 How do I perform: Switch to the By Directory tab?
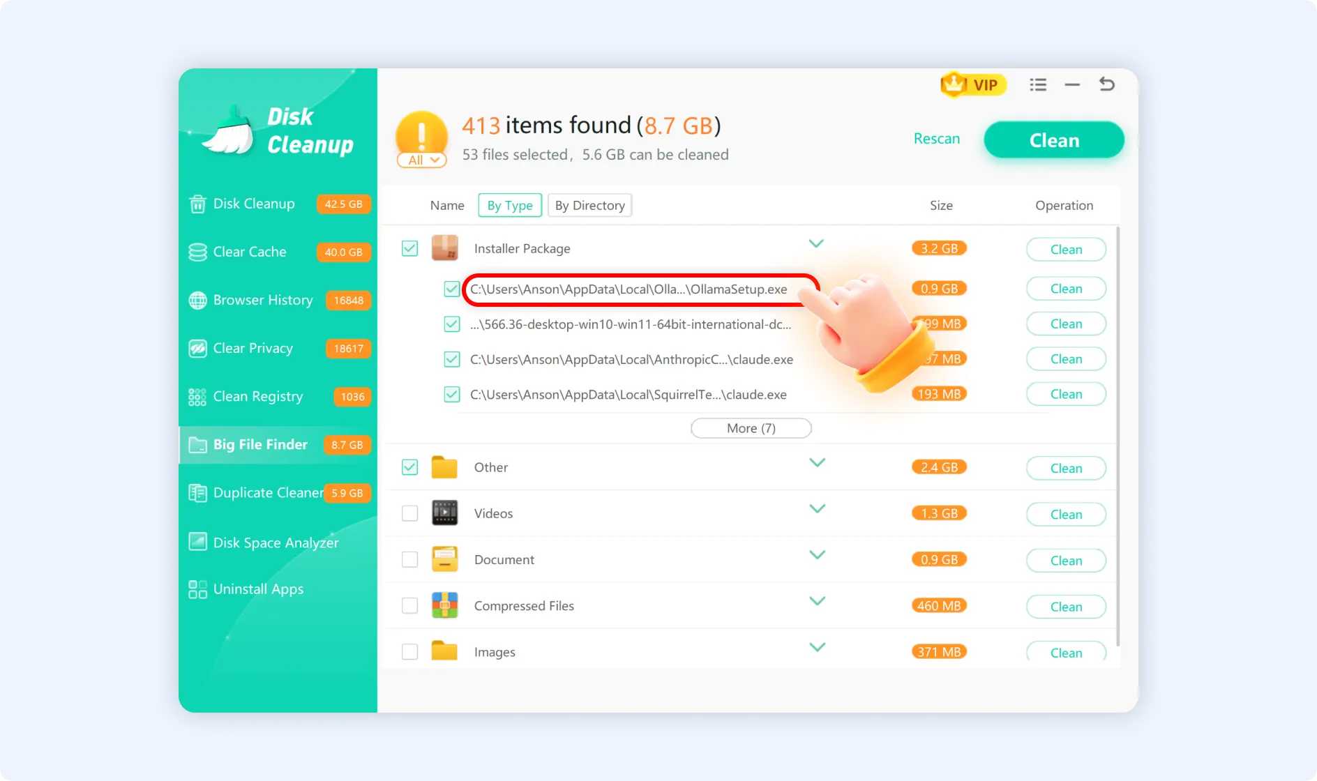click(589, 205)
